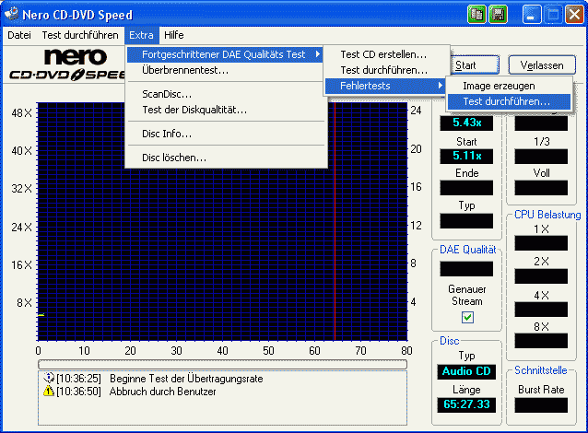Click the info icon beside Beginne Test log entry
The image size is (588, 433).
[x=49, y=378]
